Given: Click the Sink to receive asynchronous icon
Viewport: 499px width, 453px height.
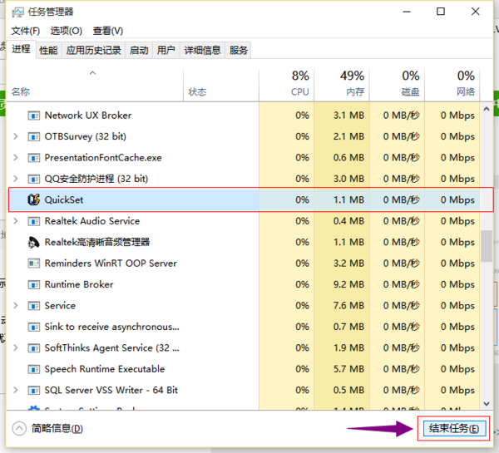Looking at the screenshot, I should [x=34, y=327].
